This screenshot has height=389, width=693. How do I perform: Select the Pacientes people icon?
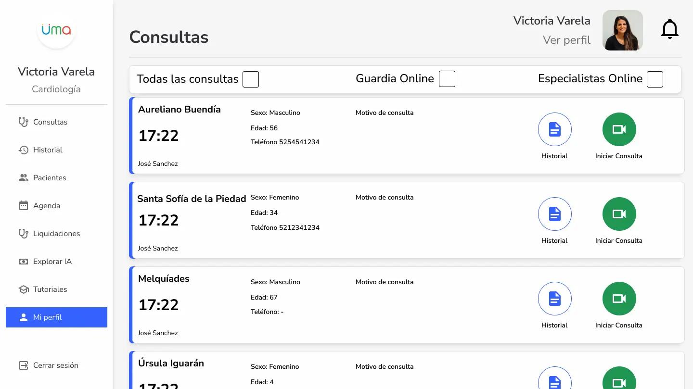[x=23, y=177]
